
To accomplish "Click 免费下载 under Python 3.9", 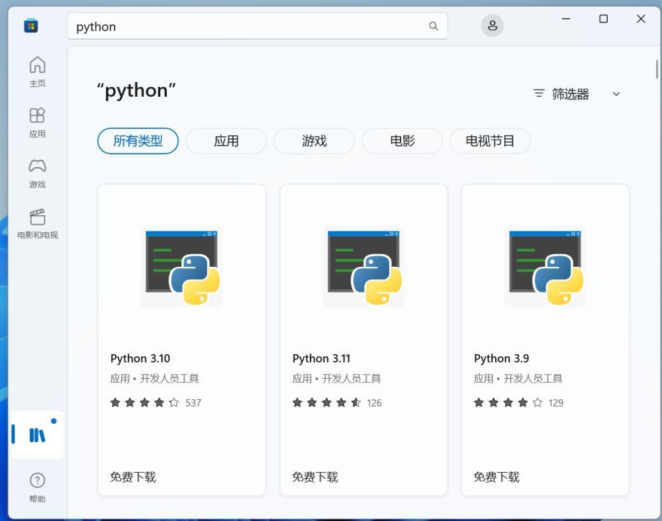I will click(496, 477).
